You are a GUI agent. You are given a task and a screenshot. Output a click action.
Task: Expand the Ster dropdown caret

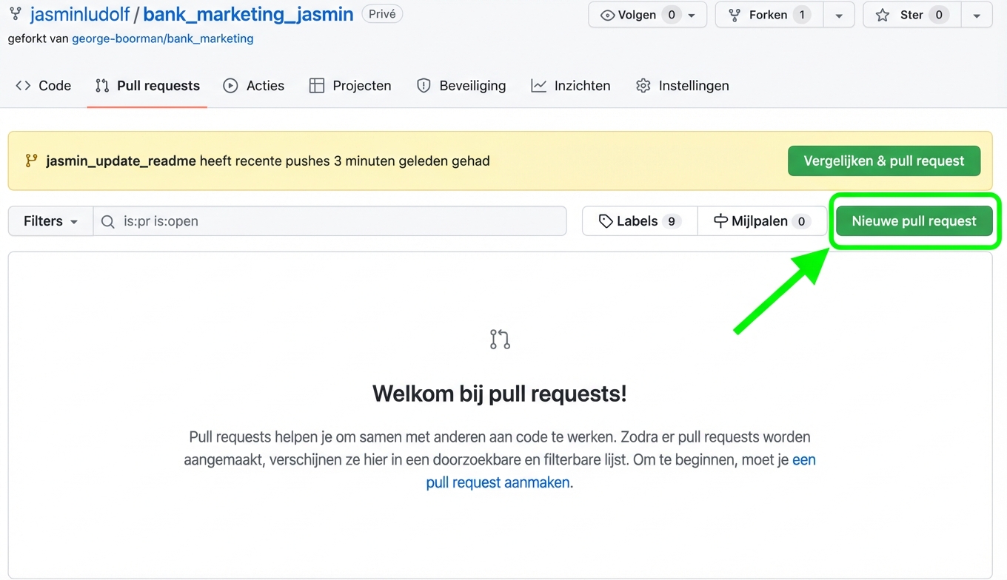click(x=978, y=14)
